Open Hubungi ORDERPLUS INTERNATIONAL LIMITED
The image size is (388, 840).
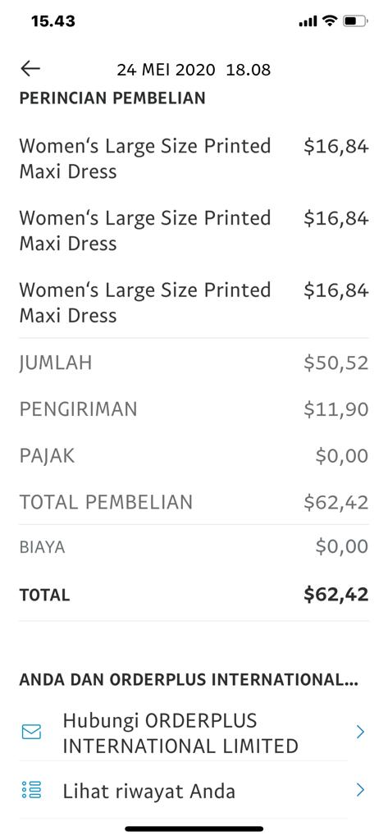coord(194,733)
